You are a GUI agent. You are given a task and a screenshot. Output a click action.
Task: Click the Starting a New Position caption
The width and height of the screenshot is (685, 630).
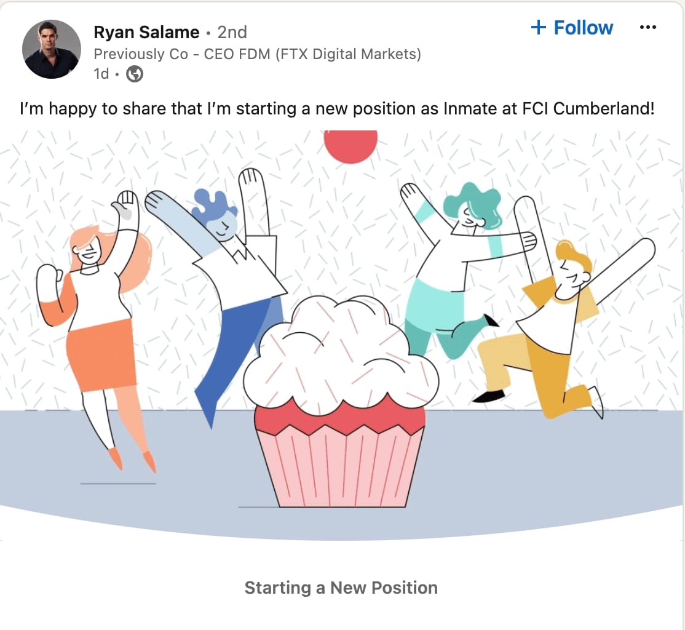pos(341,588)
